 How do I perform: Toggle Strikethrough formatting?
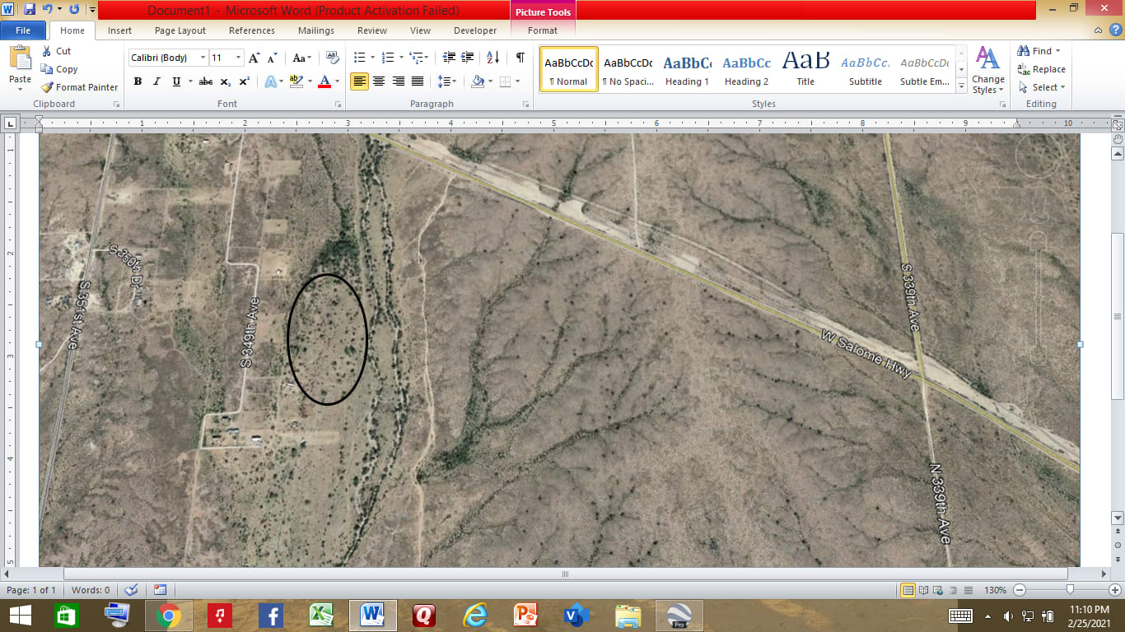pyautogui.click(x=206, y=81)
